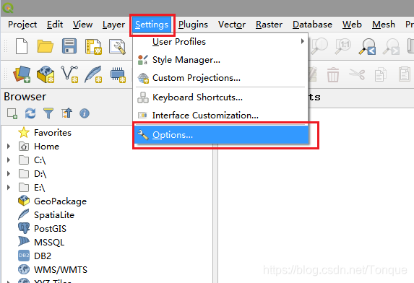Click the trash can Delete Selected icon

tap(332, 74)
